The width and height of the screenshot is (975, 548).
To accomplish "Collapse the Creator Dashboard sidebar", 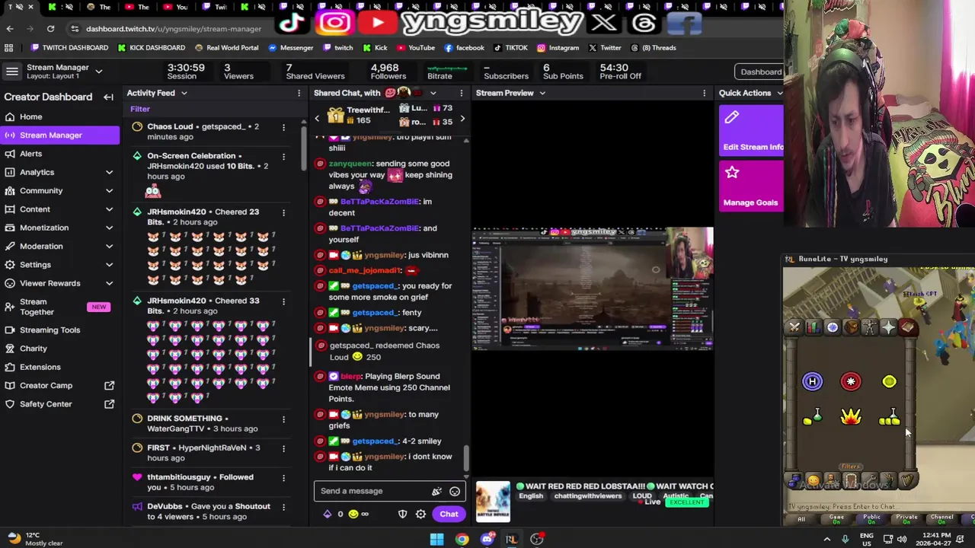I will coord(108,97).
